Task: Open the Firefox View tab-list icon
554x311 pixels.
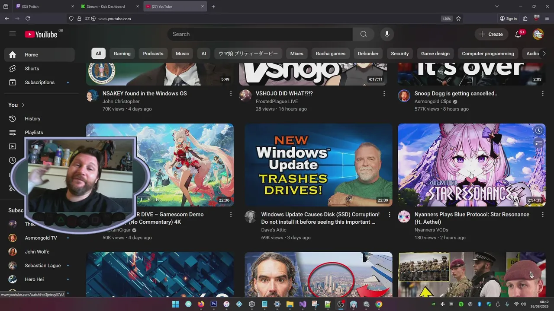Action: point(6,6)
